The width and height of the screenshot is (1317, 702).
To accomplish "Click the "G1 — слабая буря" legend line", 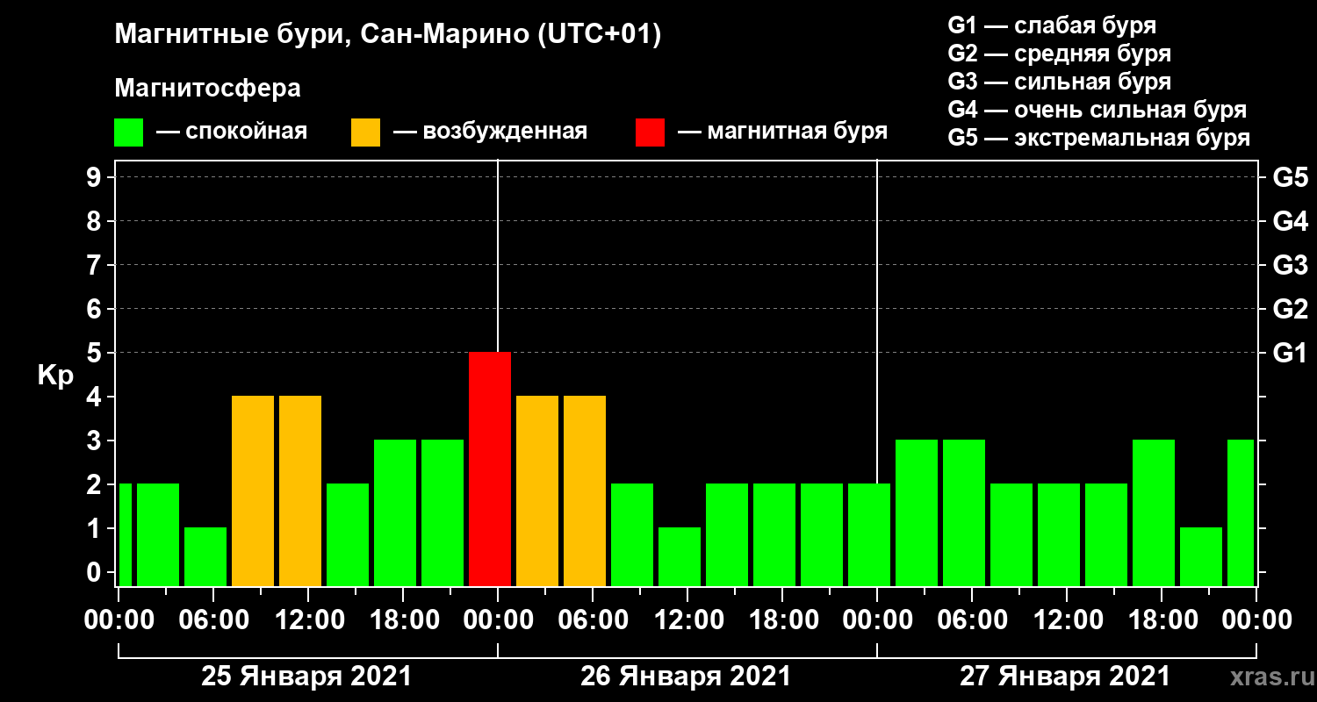I will pos(1052,25).
